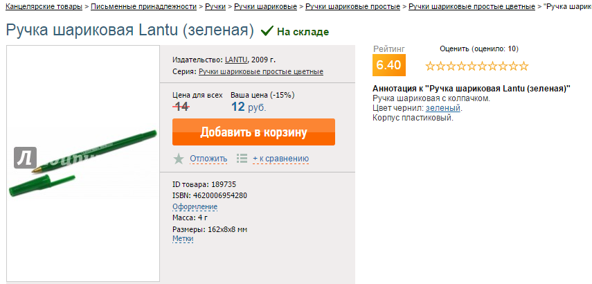Expand the Оформление details
This screenshot has height=284, width=592.
click(195, 207)
